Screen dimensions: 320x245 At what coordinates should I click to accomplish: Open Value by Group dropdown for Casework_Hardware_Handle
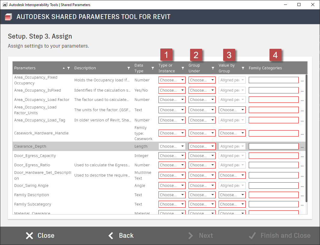232,133
